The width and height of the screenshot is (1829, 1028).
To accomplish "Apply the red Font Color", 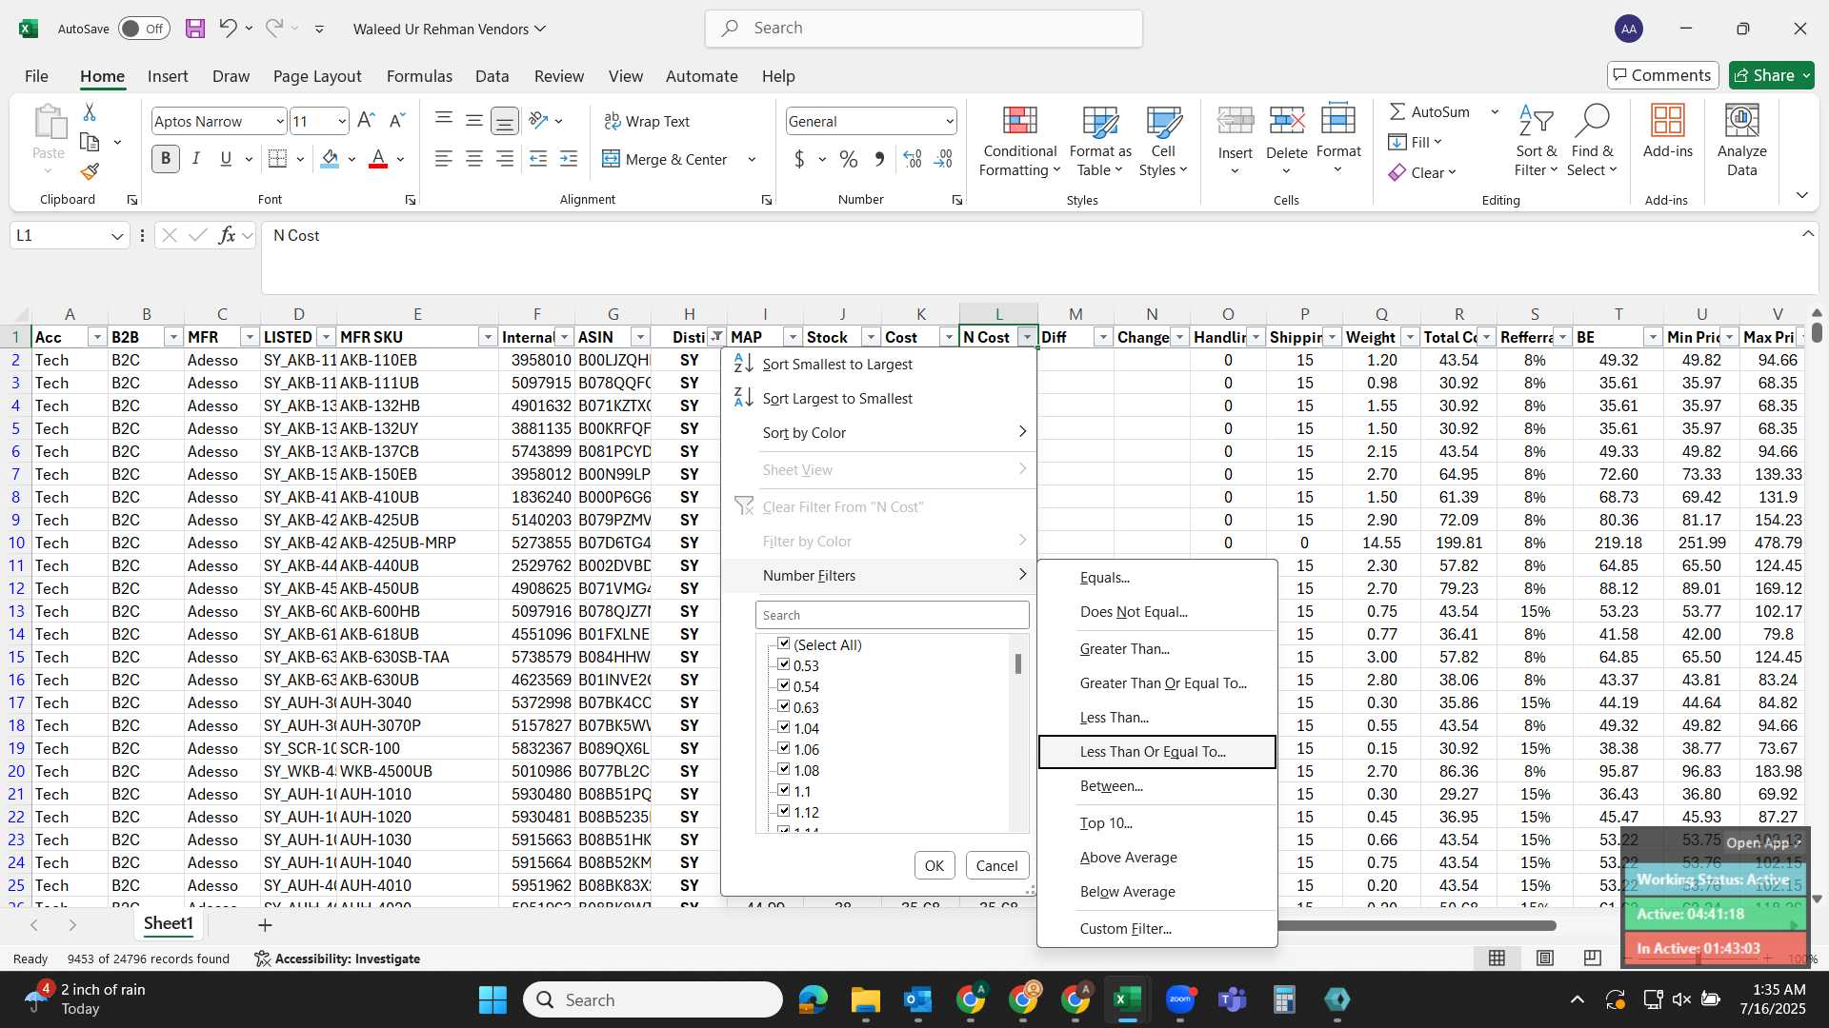I will coord(378,159).
